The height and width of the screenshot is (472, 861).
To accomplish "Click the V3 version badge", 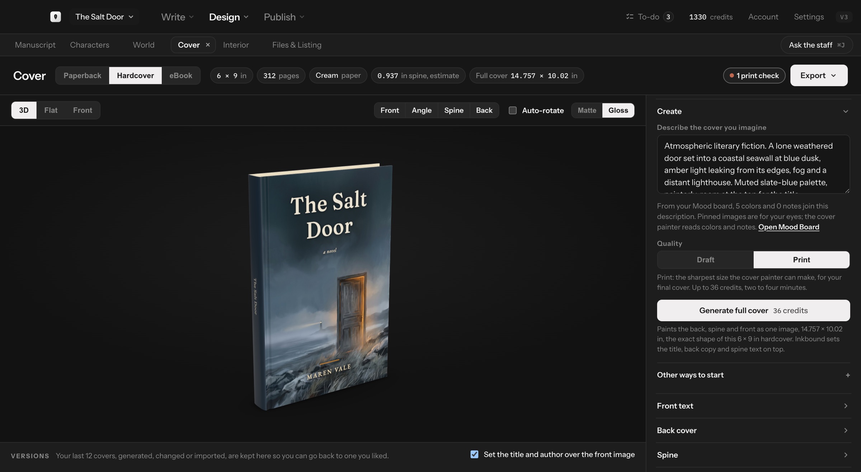I will coord(844,17).
